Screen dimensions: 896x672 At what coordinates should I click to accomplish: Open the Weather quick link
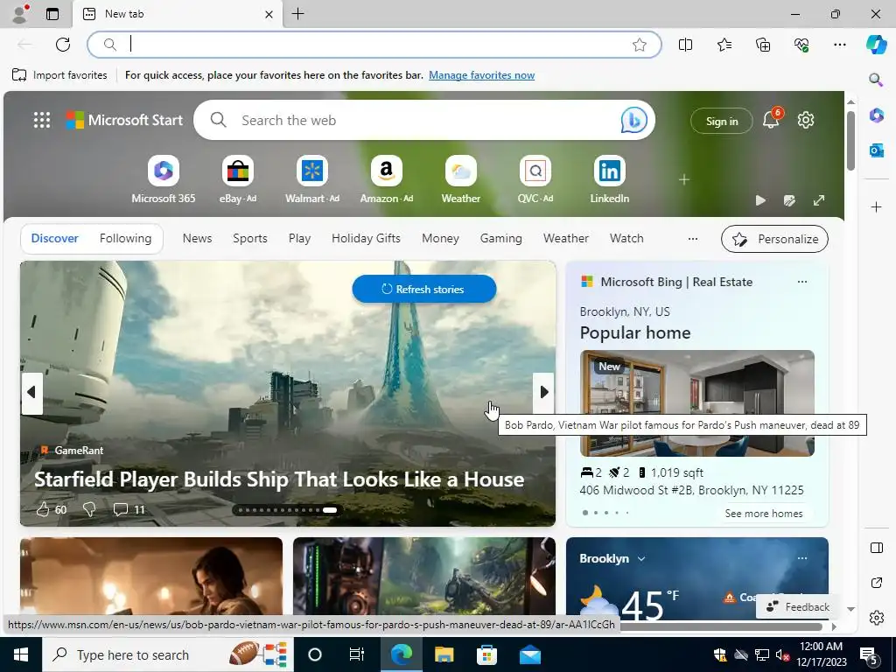(x=460, y=179)
